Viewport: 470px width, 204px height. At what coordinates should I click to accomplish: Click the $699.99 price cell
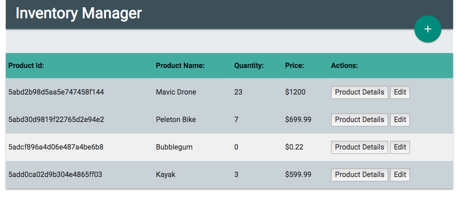click(x=298, y=120)
